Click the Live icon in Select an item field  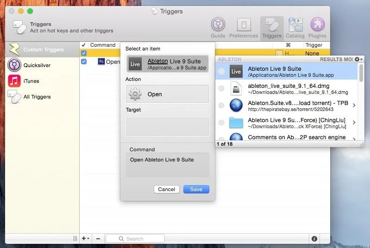(135, 64)
